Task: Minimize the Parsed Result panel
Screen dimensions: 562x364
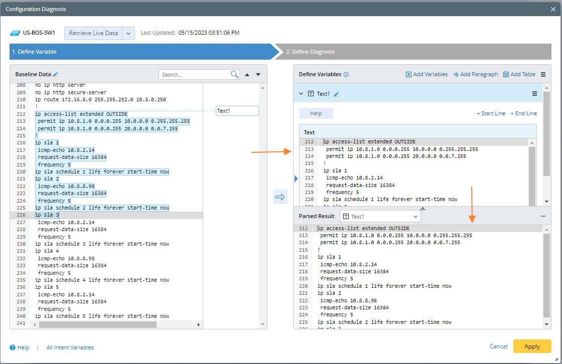Action: pos(543,216)
